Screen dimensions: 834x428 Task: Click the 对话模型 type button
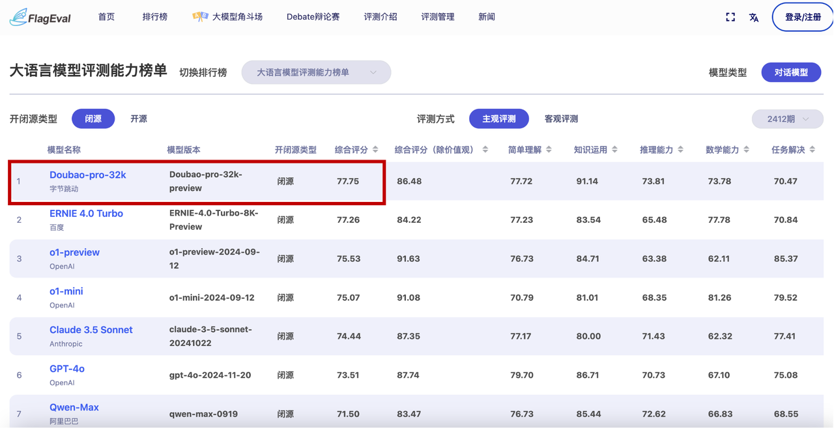[791, 72]
